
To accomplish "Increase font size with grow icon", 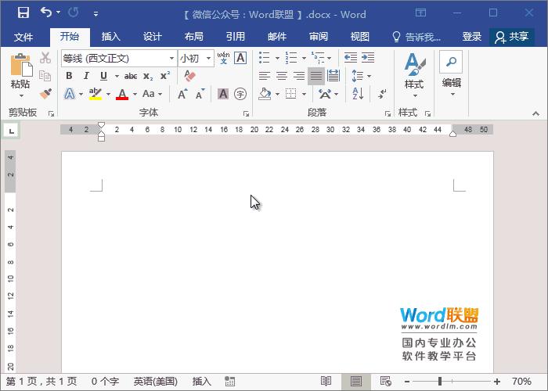I will (x=182, y=94).
